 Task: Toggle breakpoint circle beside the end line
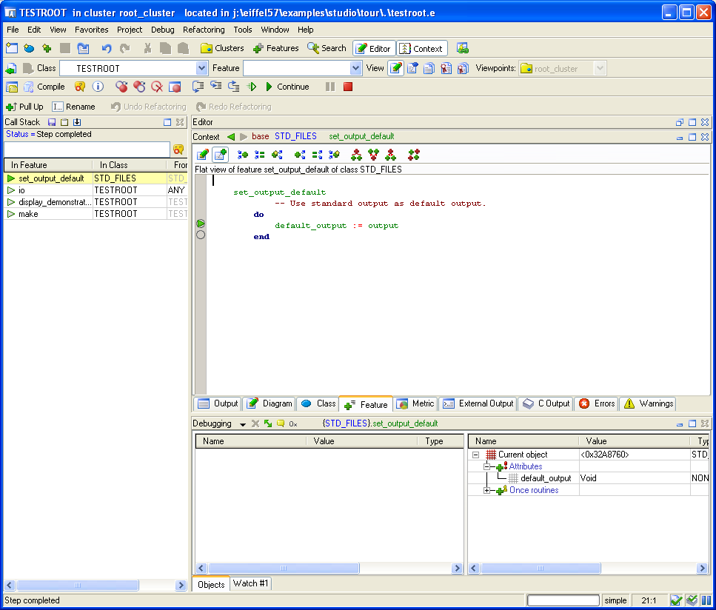[201, 235]
